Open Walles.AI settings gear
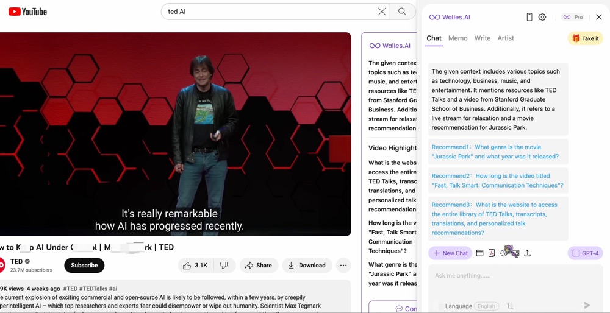The width and height of the screenshot is (610, 313). pos(542,17)
